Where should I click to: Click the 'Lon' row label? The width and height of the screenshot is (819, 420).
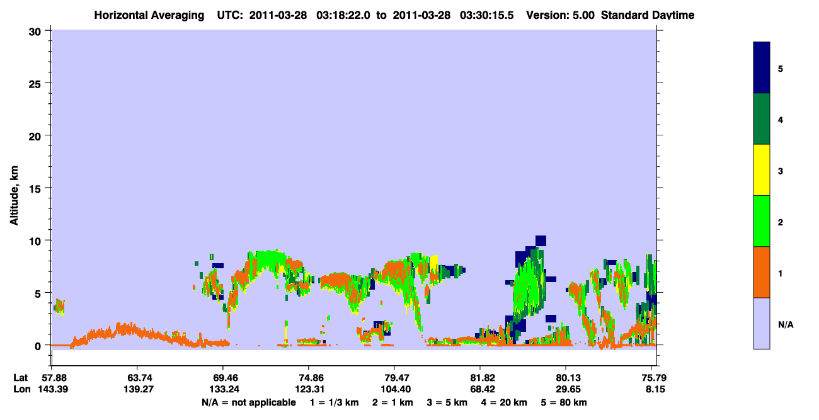(x=21, y=389)
